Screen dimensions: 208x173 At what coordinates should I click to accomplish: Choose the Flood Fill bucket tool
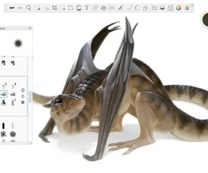tap(79, 8)
